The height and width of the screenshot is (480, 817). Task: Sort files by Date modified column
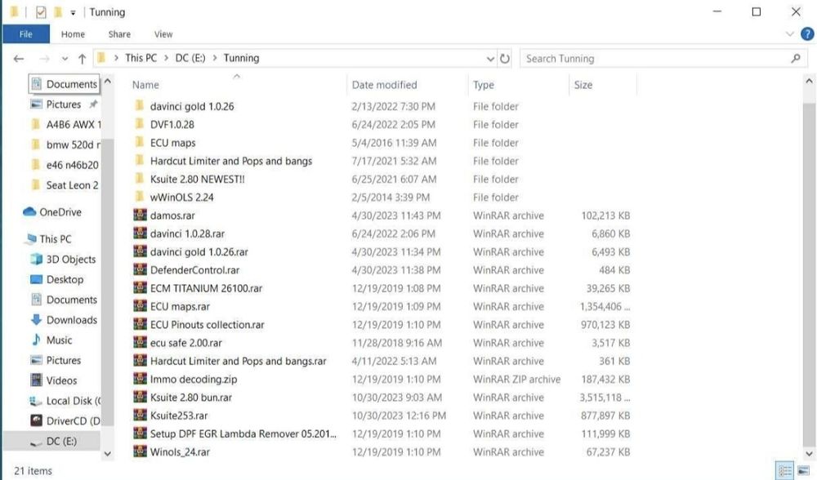[384, 85]
